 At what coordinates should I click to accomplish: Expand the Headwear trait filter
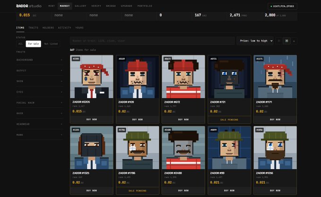[40, 124]
